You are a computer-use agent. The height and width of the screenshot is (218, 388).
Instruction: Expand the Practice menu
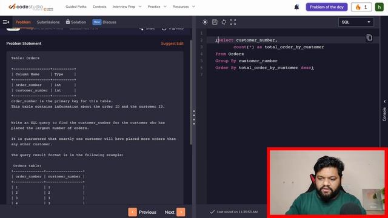(x=157, y=7)
